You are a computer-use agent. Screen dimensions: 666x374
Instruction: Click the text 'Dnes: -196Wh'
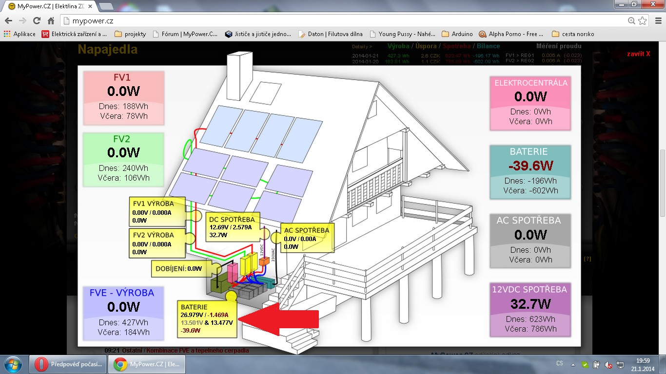(531, 181)
